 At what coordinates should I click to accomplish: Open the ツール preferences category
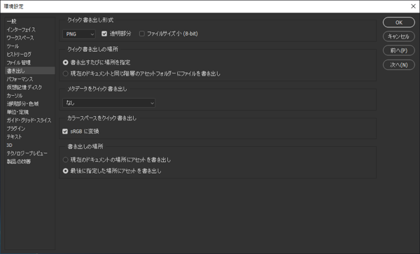(x=13, y=46)
